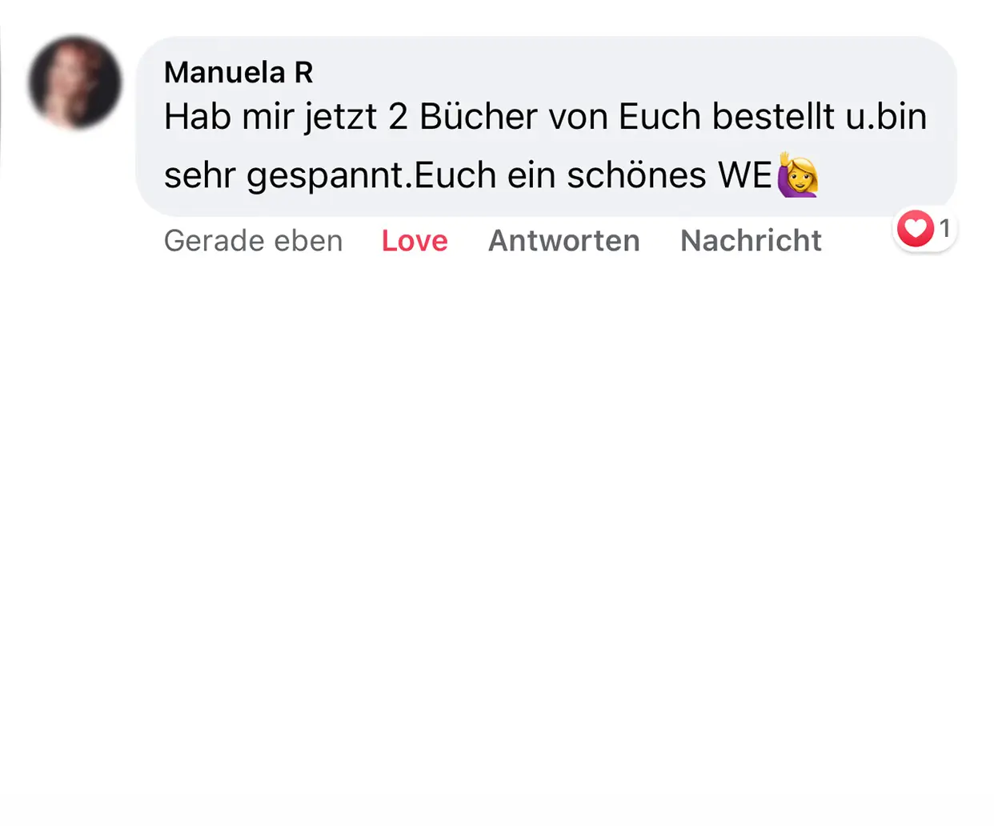
Task: Open Nachricht to message Manuela R
Action: click(750, 240)
